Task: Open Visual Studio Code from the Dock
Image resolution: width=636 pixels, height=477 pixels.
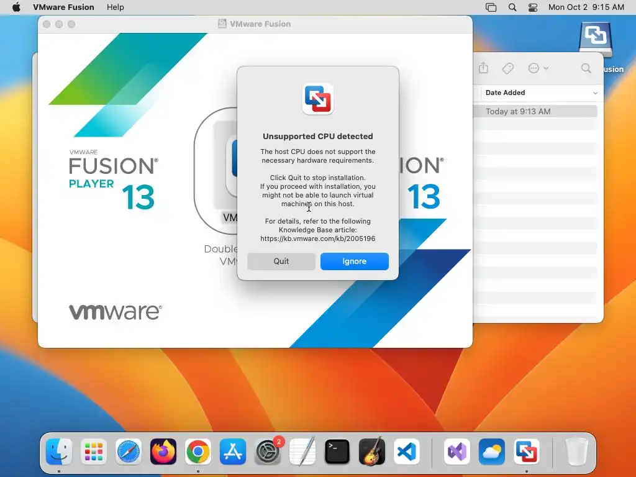Action: 407,452
